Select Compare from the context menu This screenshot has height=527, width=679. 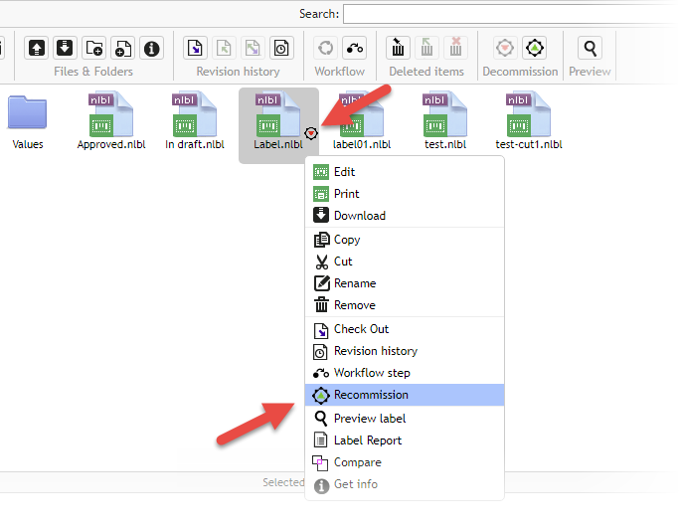[357, 462]
